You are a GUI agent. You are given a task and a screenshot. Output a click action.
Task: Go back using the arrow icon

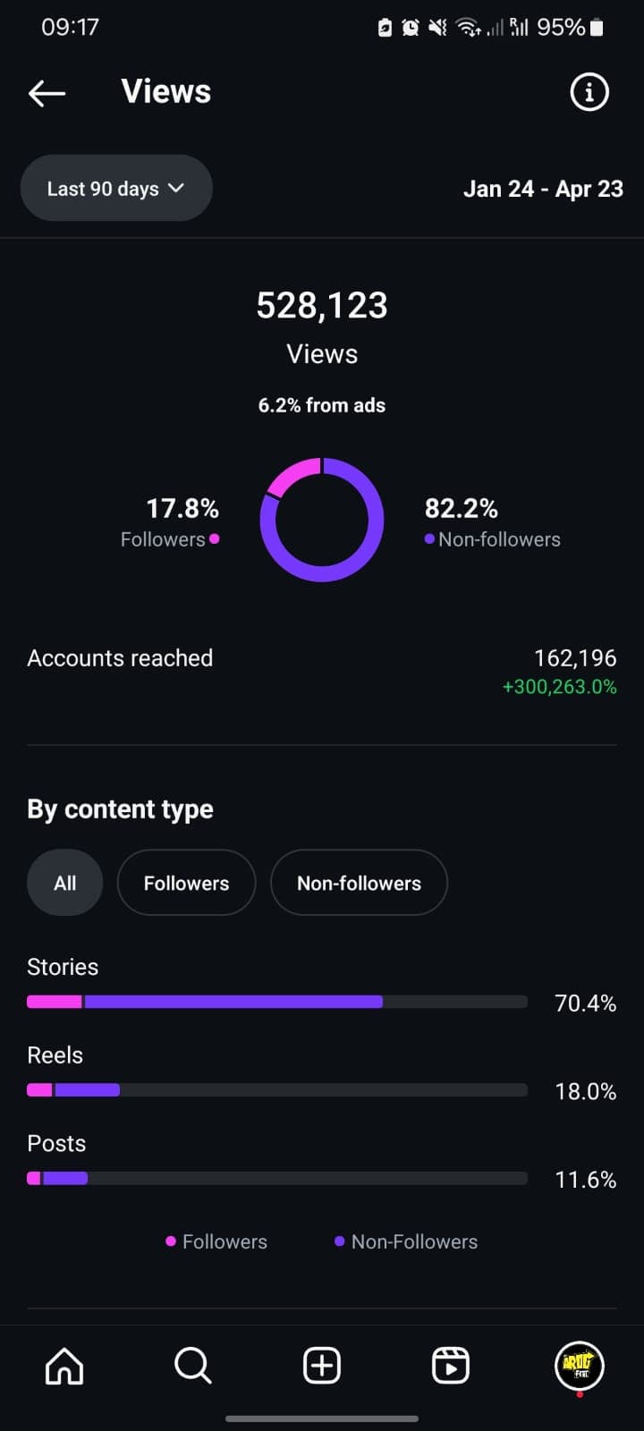click(47, 92)
